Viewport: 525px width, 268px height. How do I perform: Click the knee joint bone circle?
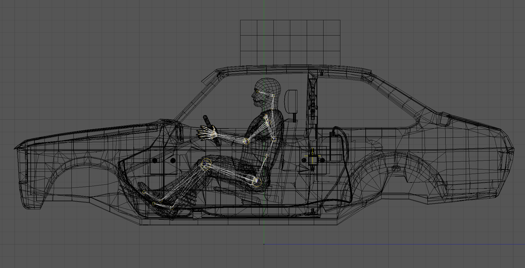[206, 165]
